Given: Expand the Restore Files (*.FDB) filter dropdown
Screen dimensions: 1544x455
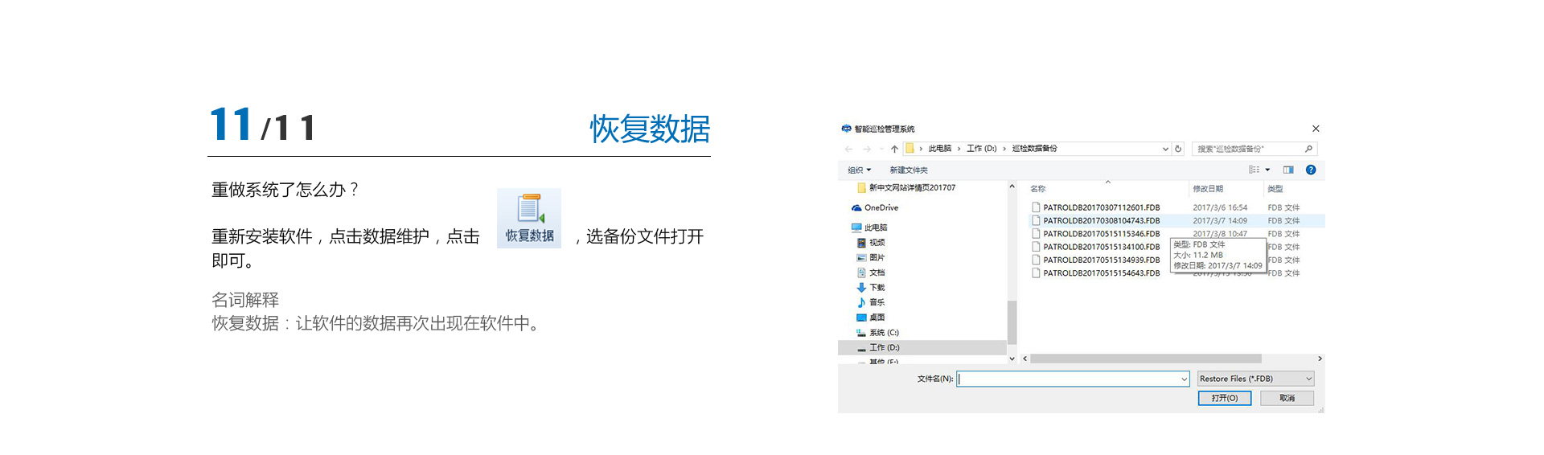Looking at the screenshot, I should coord(1308,379).
